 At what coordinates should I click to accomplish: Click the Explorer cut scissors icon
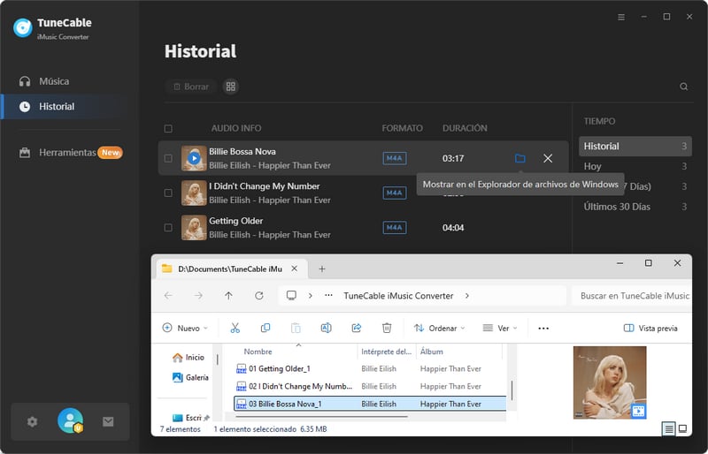(x=235, y=328)
